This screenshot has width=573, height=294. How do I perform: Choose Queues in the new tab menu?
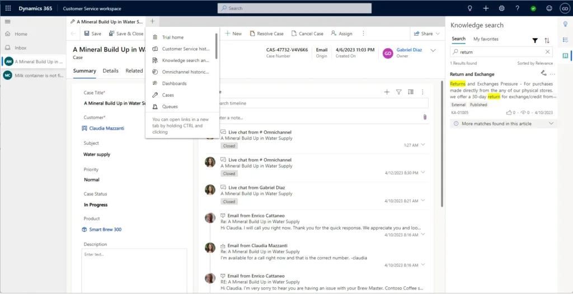(170, 106)
